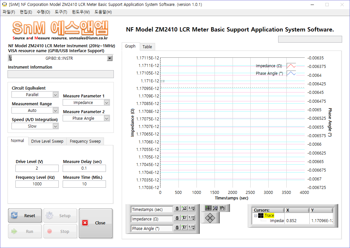This screenshot has width=350, height=248.
Task: Click the Impedance legend plot sample
Action: pyautogui.click(x=291, y=66)
